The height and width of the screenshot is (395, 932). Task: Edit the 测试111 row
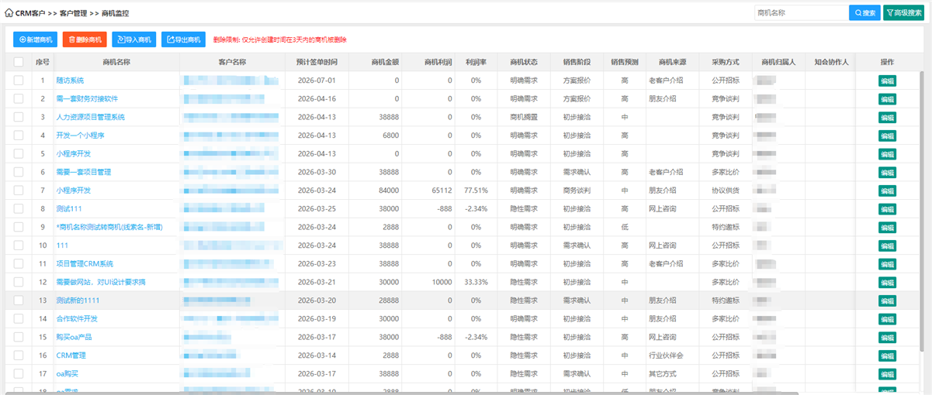[887, 208]
